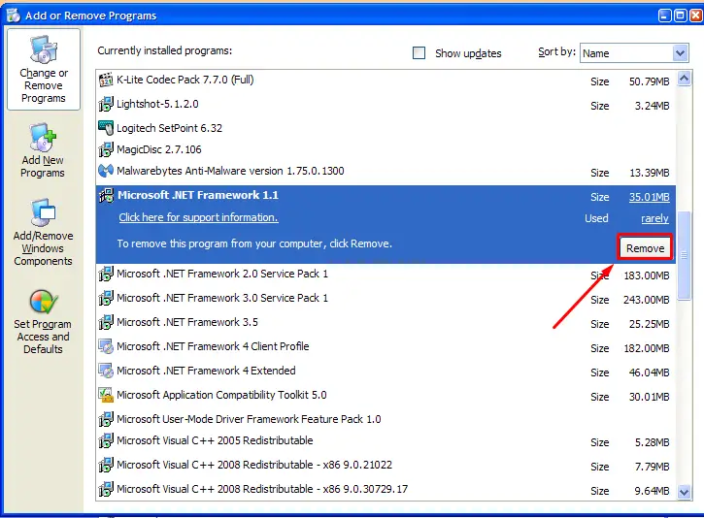Select Microsoft .NET Framework 4 Extended
This screenshot has height=518, width=704.
[x=386, y=371]
